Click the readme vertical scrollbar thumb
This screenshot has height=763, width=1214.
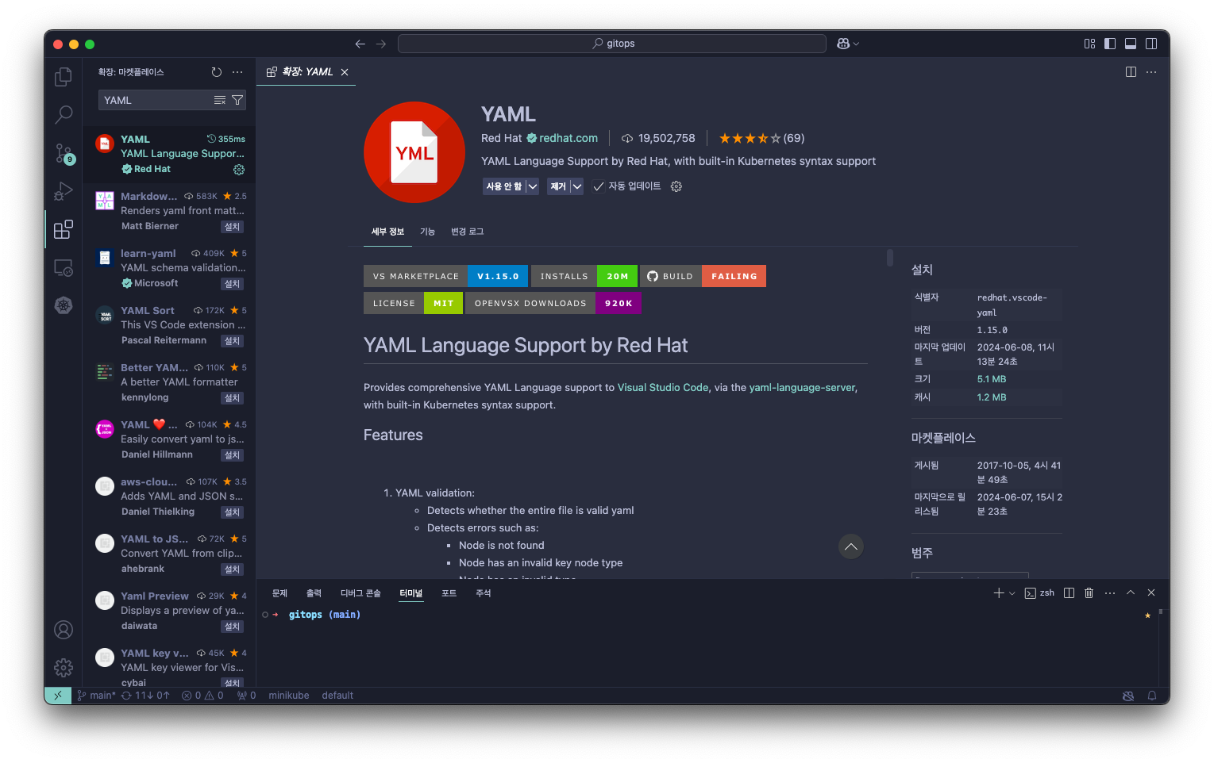pos(889,258)
